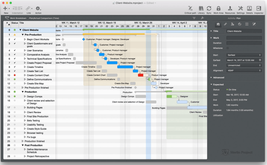The image size is (267, 165).
Task: Open the Resources toolbar icon
Action: pos(230,8)
